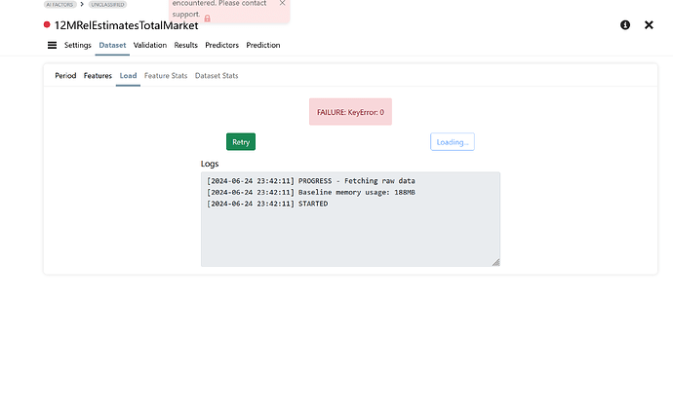Click the UNCLASSIFIED breadcrumb badge
Viewport: 673px width, 412px height.
(x=107, y=4)
